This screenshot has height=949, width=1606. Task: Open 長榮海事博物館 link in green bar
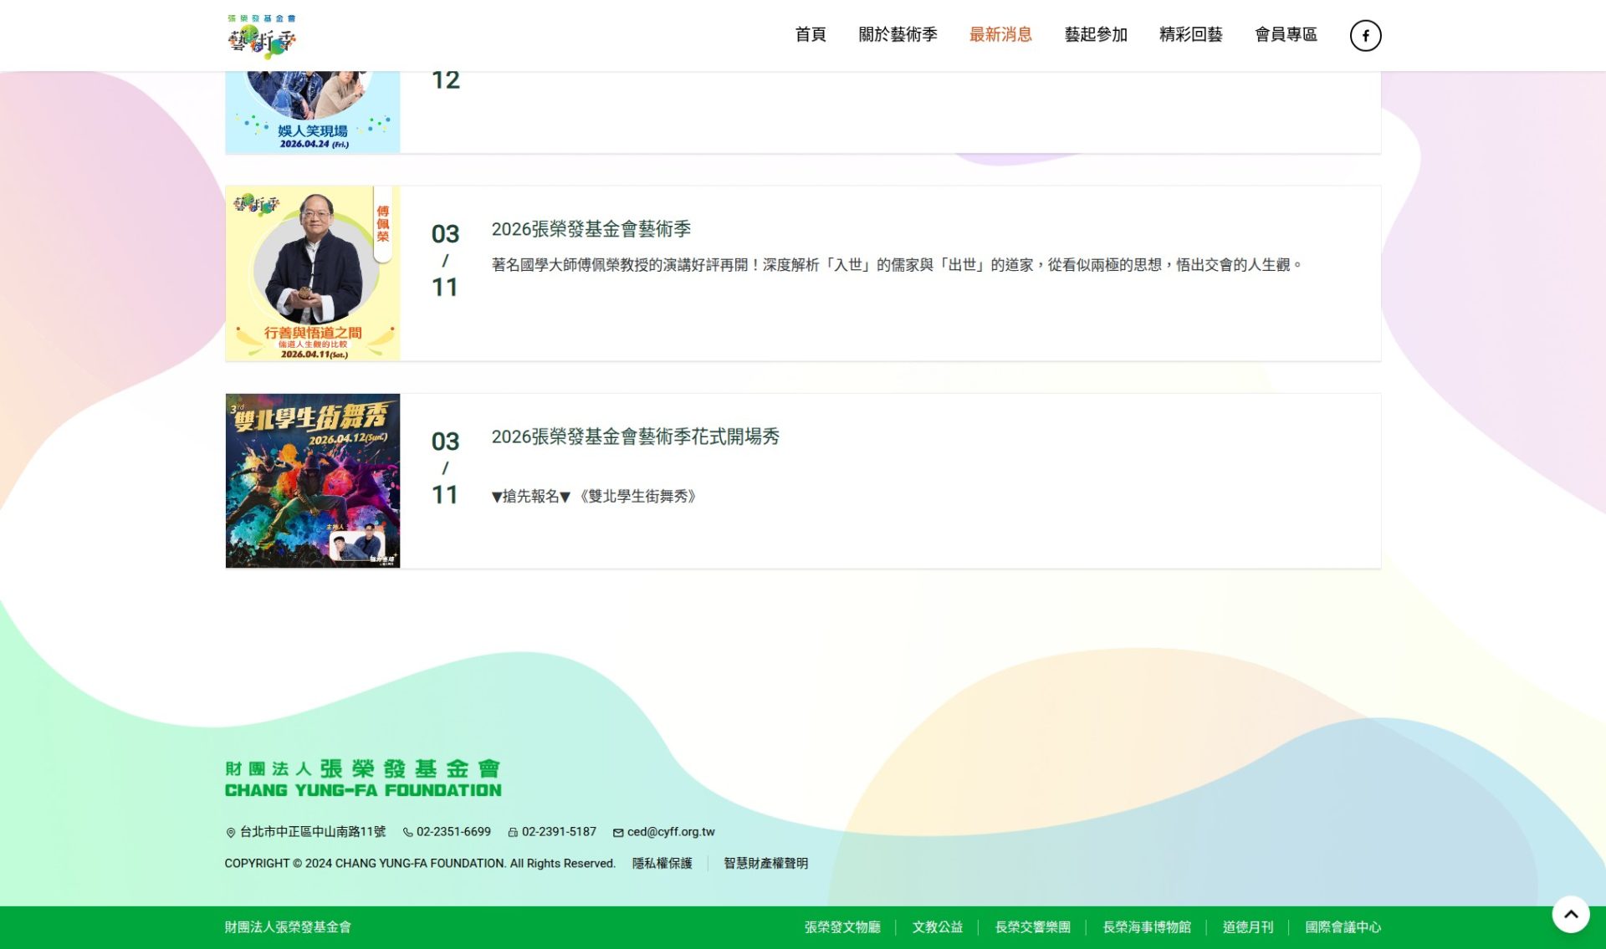click(x=1147, y=927)
